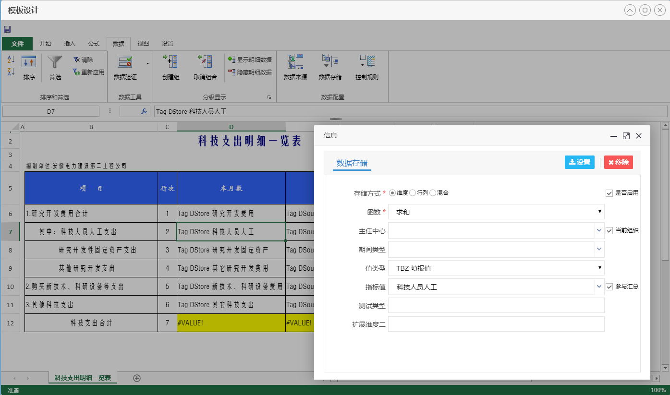Open 控制规则 control rules
Viewport: 670px width, 395px height.
[367, 68]
